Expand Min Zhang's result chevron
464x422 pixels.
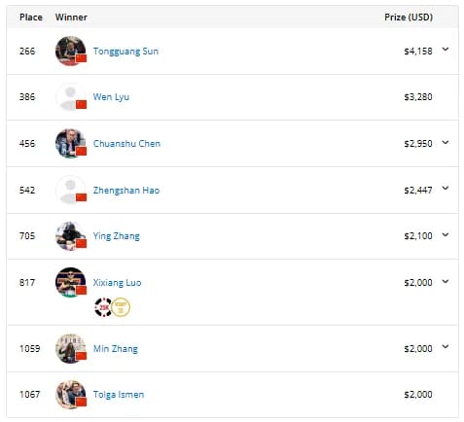446,347
